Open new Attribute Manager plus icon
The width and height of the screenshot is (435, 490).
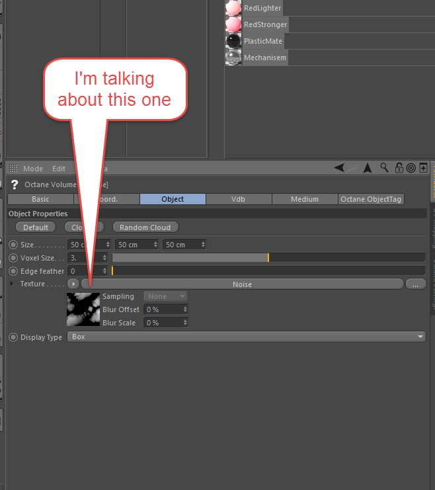[x=423, y=168]
